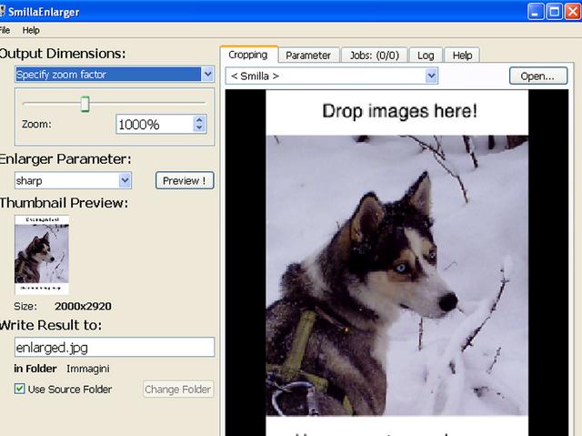
Task: Switch to the Parameter tab
Action: click(x=308, y=56)
